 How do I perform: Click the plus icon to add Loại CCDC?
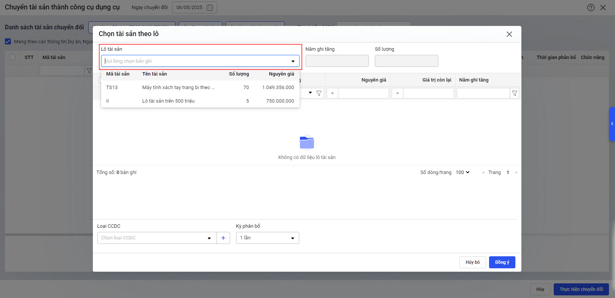point(223,238)
